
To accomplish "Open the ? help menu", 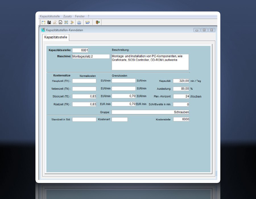I will pyautogui.click(x=88, y=16).
